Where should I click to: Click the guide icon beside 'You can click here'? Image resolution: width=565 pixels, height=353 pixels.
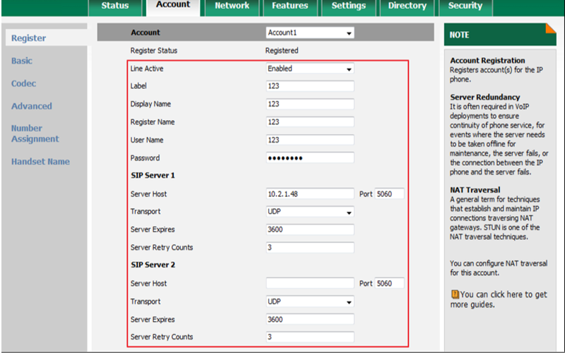(455, 294)
